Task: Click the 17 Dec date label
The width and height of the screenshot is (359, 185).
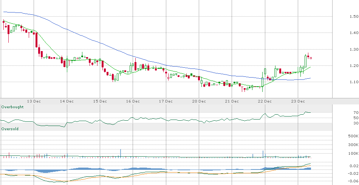Action: pos(166,101)
